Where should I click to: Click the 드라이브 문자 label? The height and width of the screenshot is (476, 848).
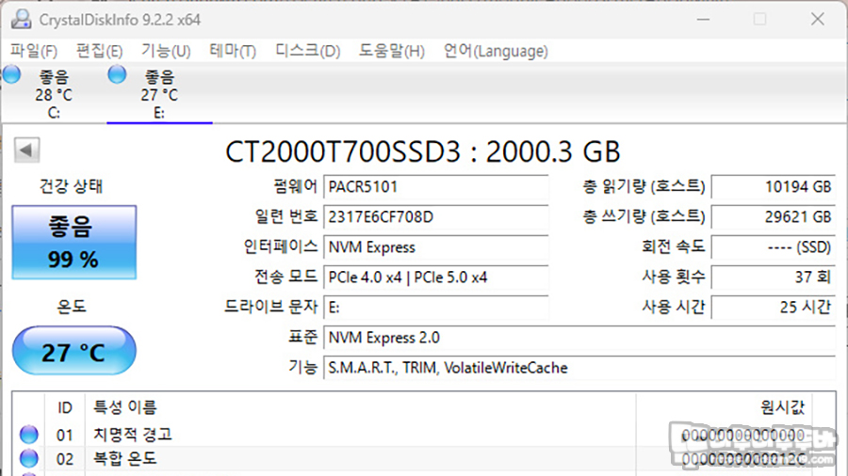[x=271, y=307]
